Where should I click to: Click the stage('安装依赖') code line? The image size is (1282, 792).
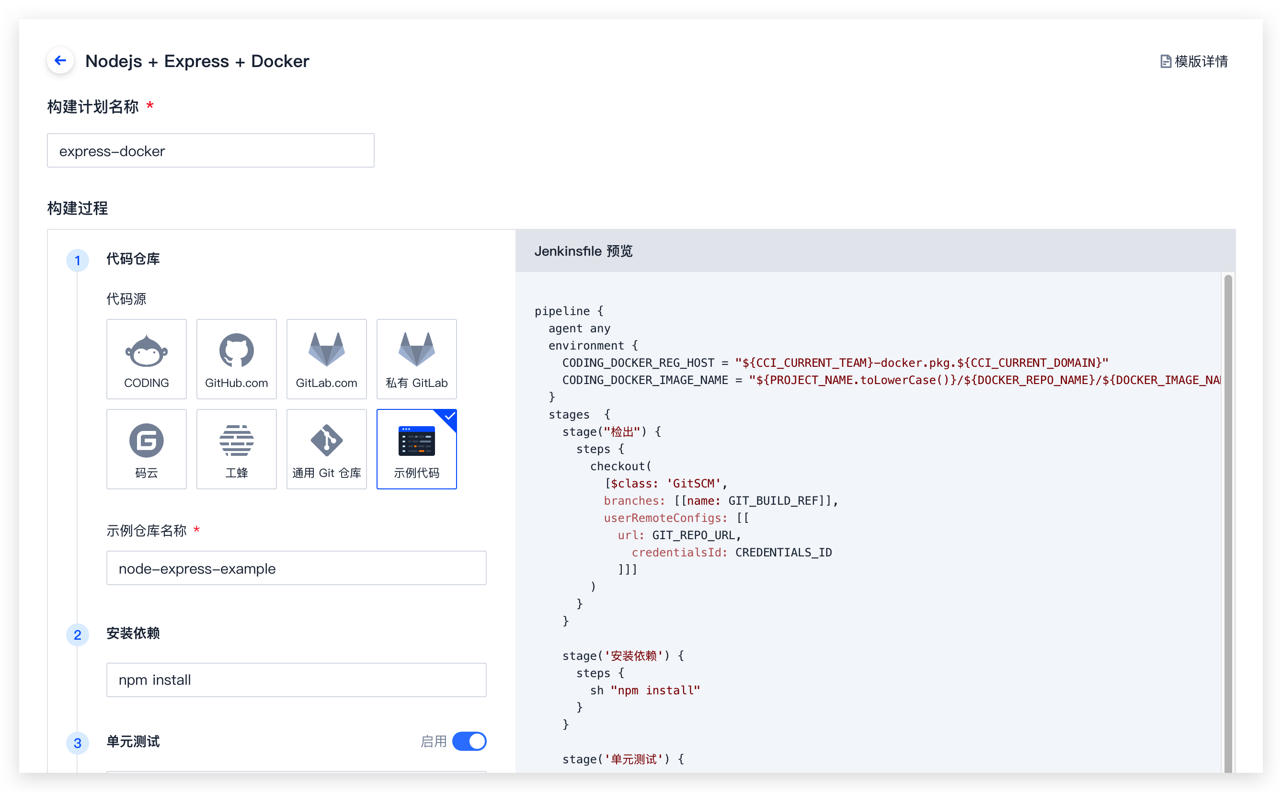623,656
